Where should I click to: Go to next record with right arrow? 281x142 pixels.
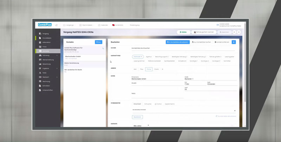(238, 32)
